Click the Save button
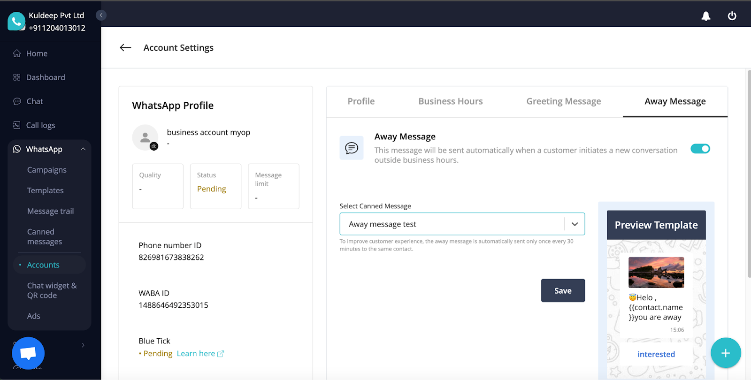This screenshot has height=380, width=751. pyautogui.click(x=563, y=290)
